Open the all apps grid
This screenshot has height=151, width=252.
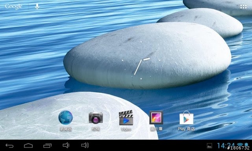(x=243, y=7)
